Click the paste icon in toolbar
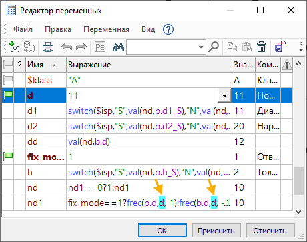Image resolution: width=307 pixels, height=242 pixels. [x=247, y=47]
